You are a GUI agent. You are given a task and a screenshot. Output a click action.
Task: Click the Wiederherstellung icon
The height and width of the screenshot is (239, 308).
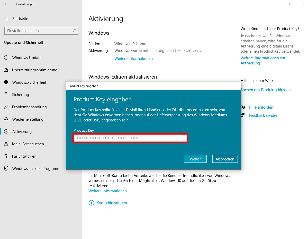coord(6,119)
